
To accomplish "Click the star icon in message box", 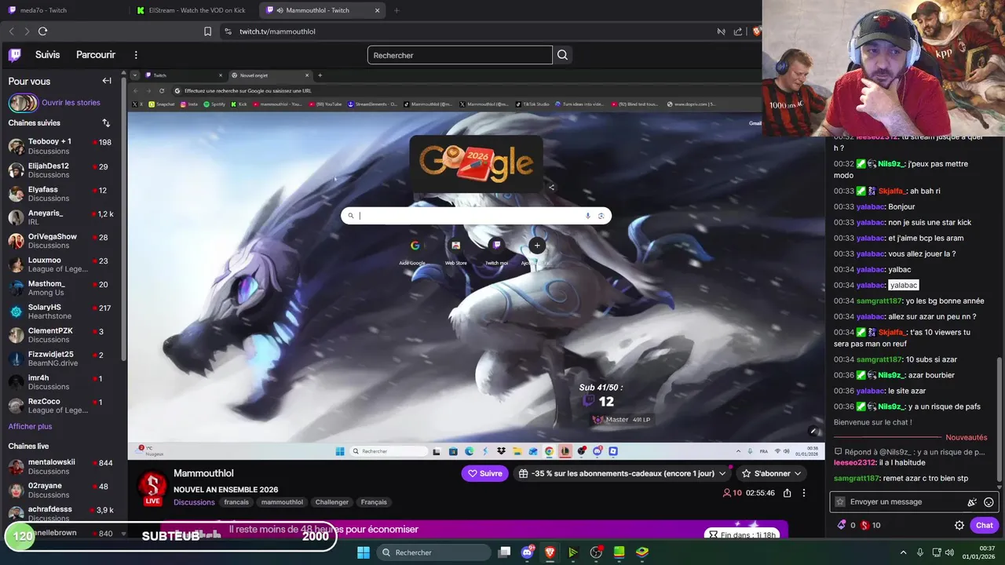I will [x=840, y=502].
